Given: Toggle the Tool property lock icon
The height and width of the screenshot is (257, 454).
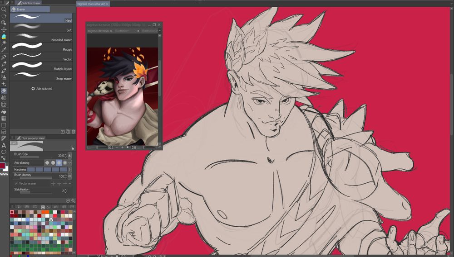Looking at the screenshot, I should pyautogui.click(x=72, y=148).
